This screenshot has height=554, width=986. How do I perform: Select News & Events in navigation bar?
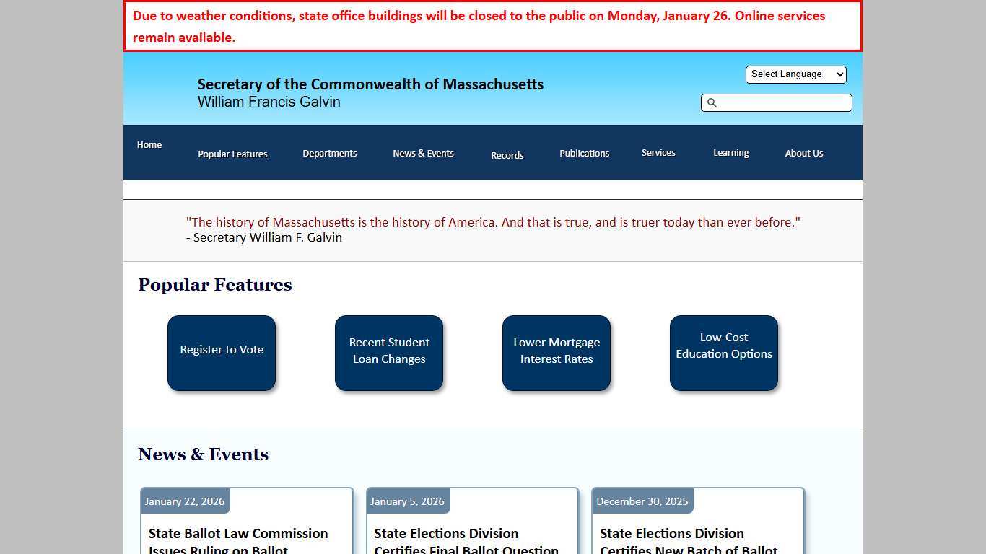[423, 154]
